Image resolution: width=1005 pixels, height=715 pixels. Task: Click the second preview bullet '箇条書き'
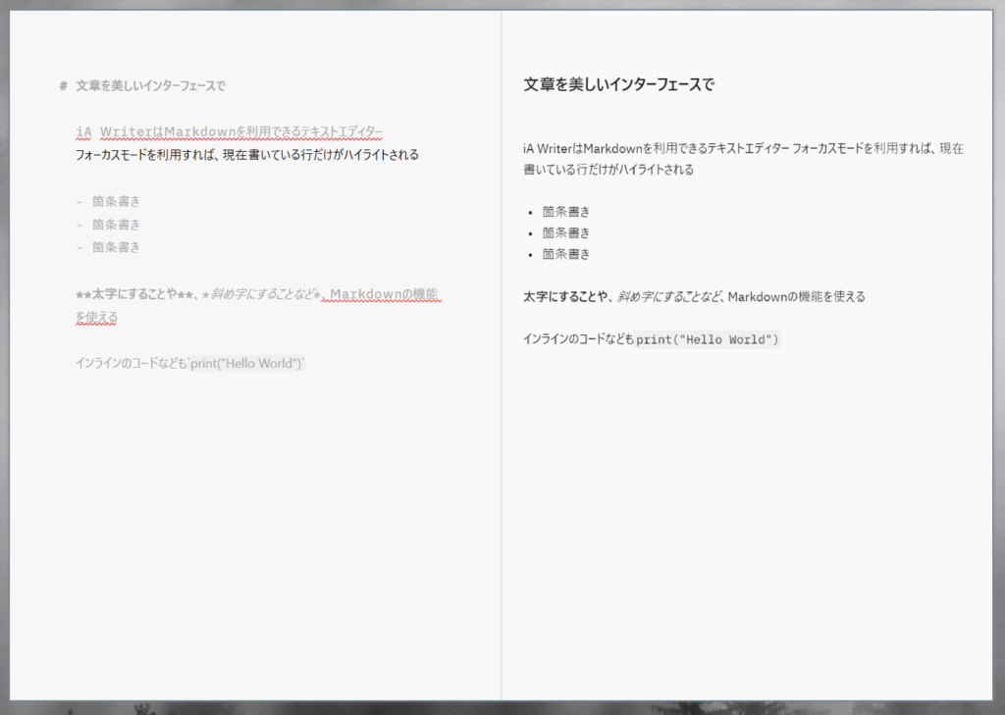tap(566, 232)
